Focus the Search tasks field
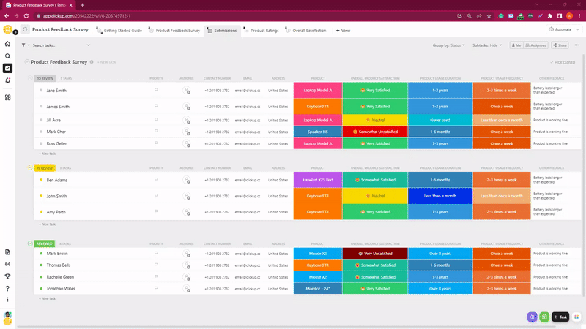This screenshot has height=329, width=586. (x=58, y=45)
